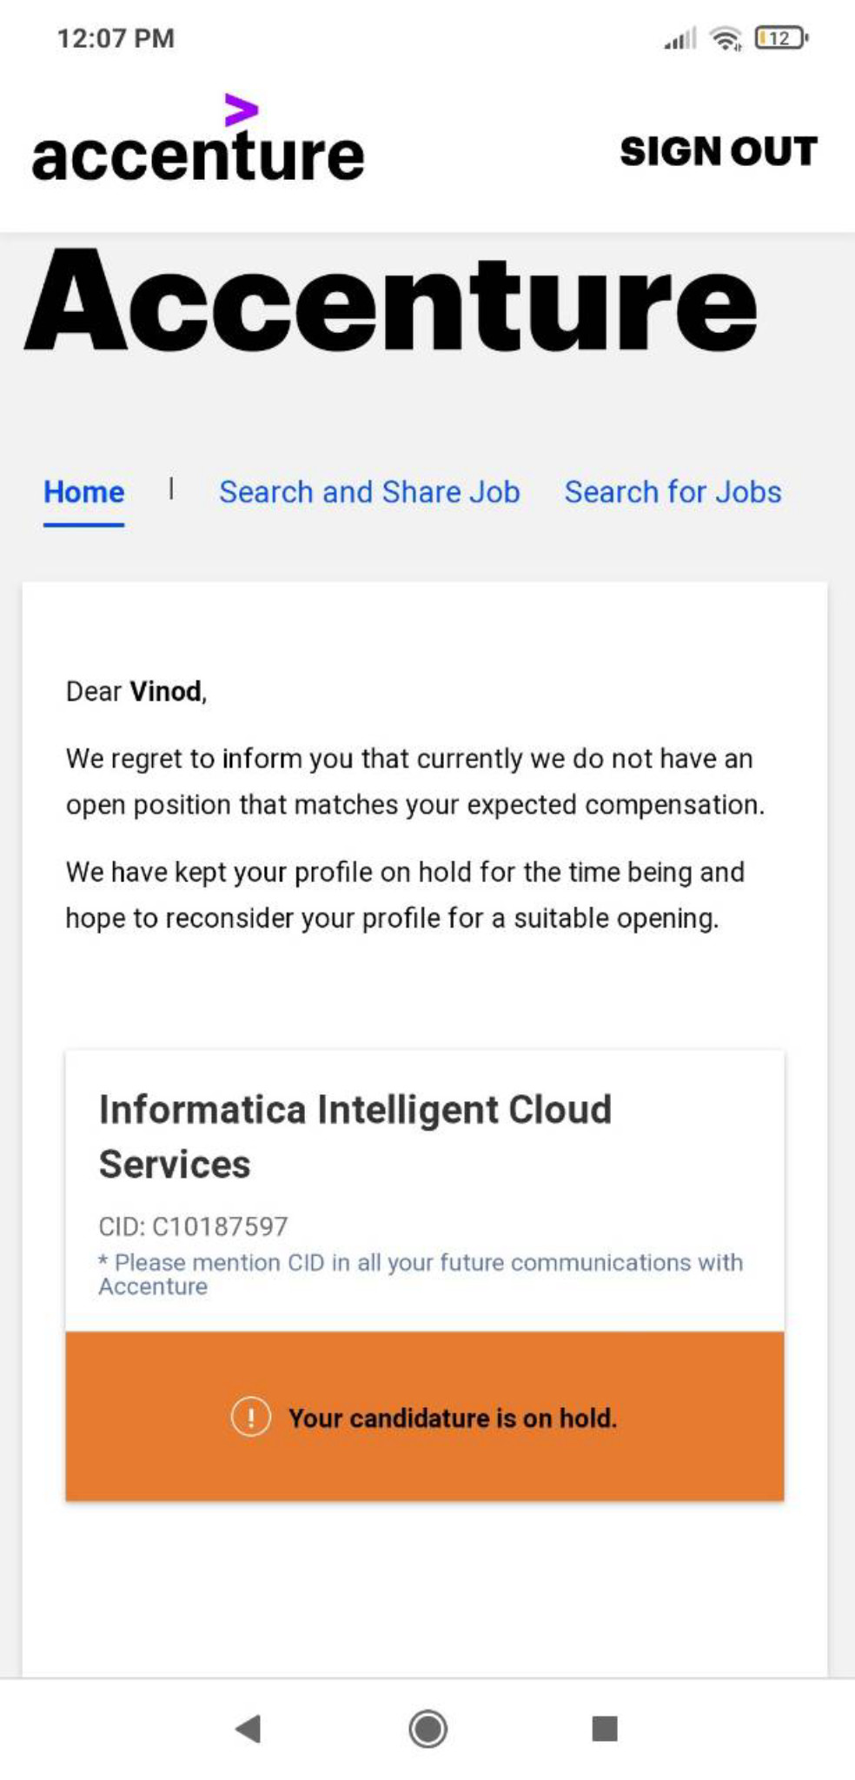Open the Home tab

[x=84, y=492]
